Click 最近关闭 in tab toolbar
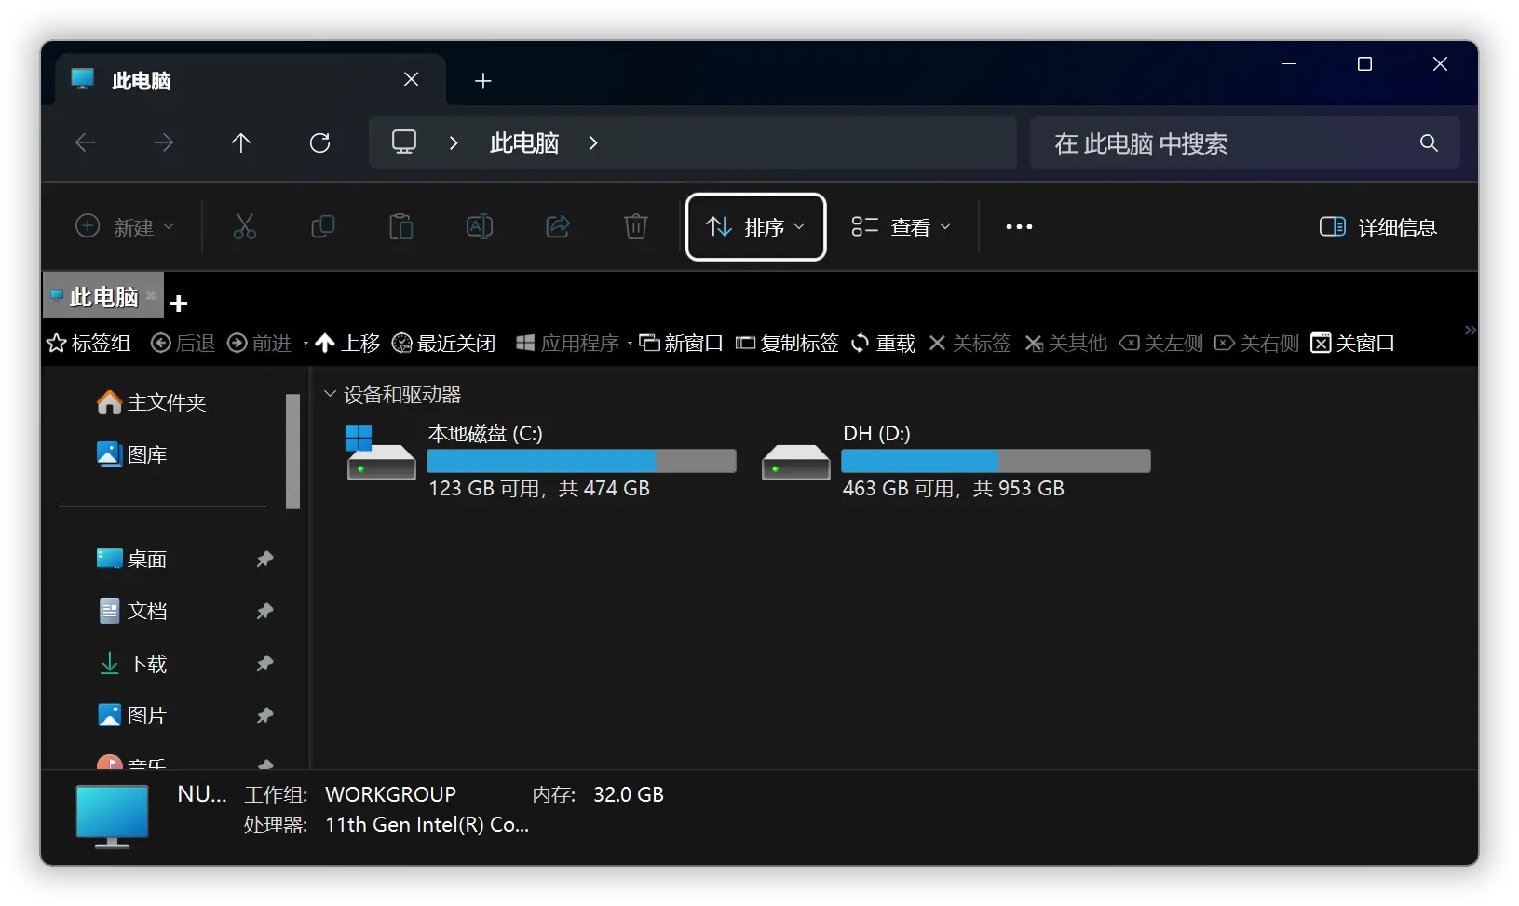1519x906 pixels. point(443,344)
